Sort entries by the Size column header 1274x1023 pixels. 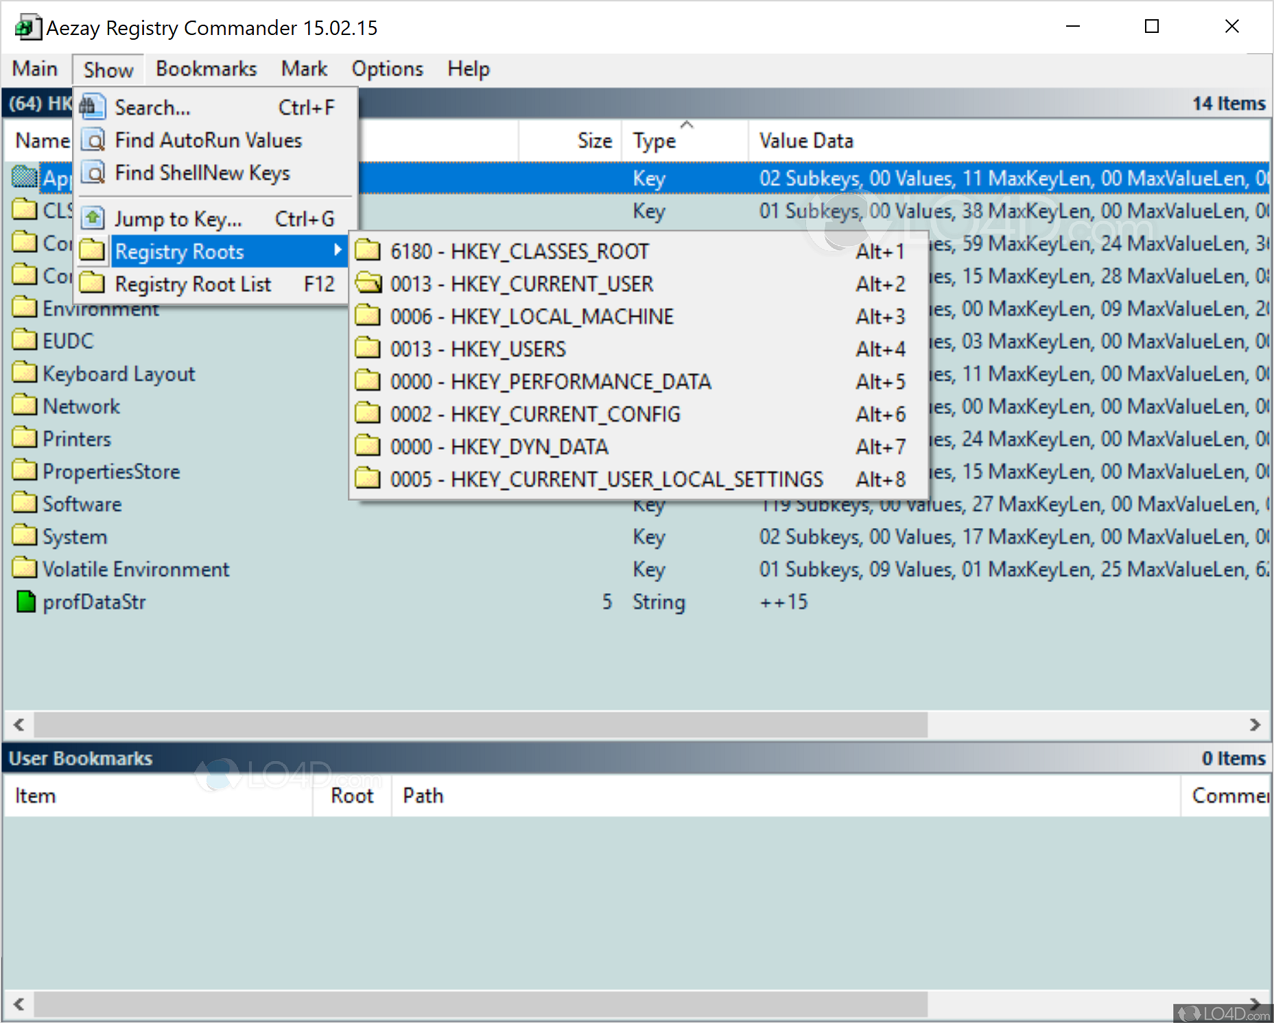pos(594,140)
